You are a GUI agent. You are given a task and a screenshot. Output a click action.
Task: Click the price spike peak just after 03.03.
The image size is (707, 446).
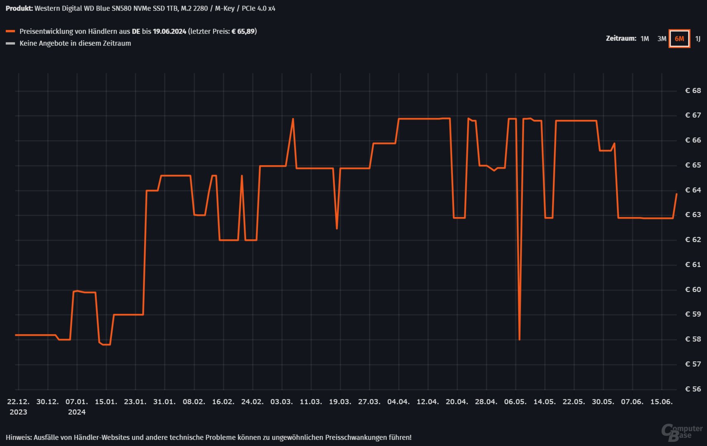tap(293, 119)
